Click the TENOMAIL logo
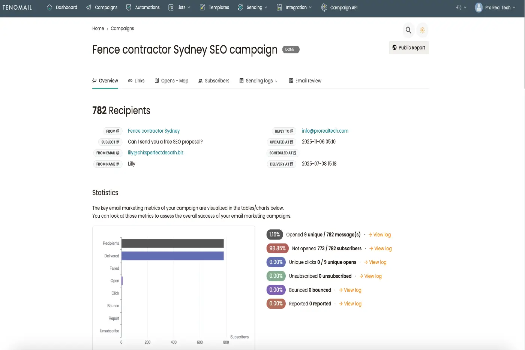Viewport: 525px width, 350px height. [x=17, y=7]
